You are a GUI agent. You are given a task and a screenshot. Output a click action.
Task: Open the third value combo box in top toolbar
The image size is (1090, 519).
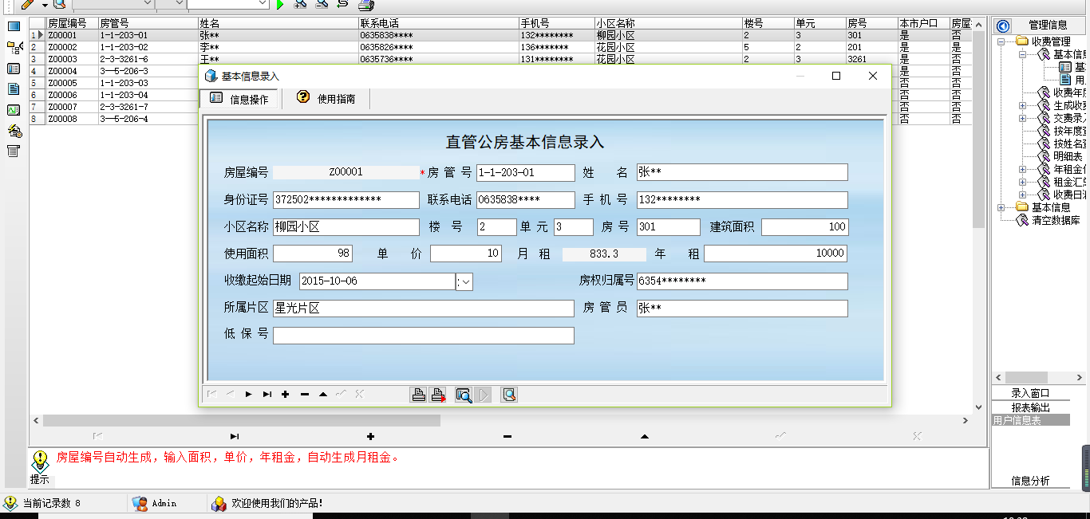pyautogui.click(x=228, y=3)
